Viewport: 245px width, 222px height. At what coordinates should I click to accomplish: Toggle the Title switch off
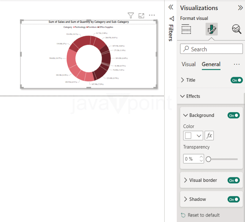[x=236, y=80]
